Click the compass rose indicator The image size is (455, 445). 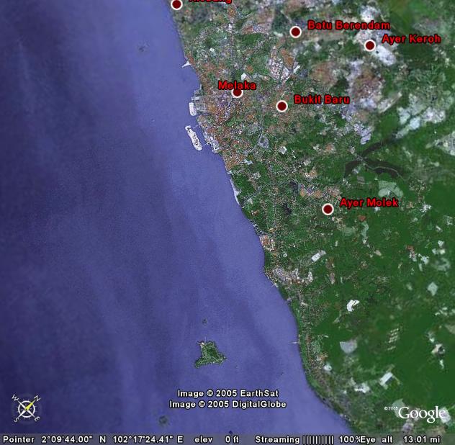pyautogui.click(x=27, y=409)
